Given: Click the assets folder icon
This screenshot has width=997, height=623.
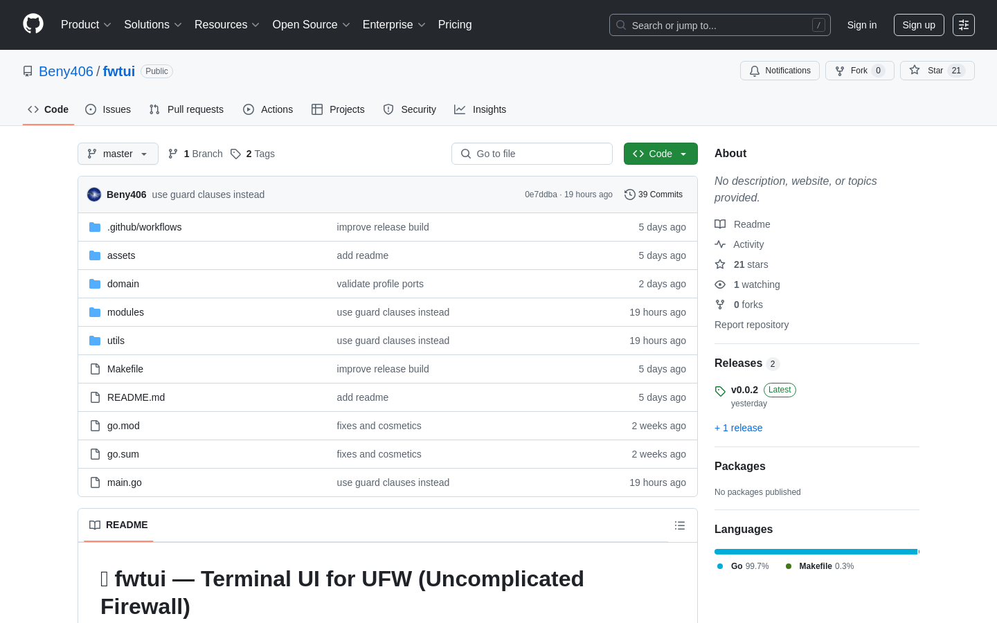Looking at the screenshot, I should (x=95, y=255).
